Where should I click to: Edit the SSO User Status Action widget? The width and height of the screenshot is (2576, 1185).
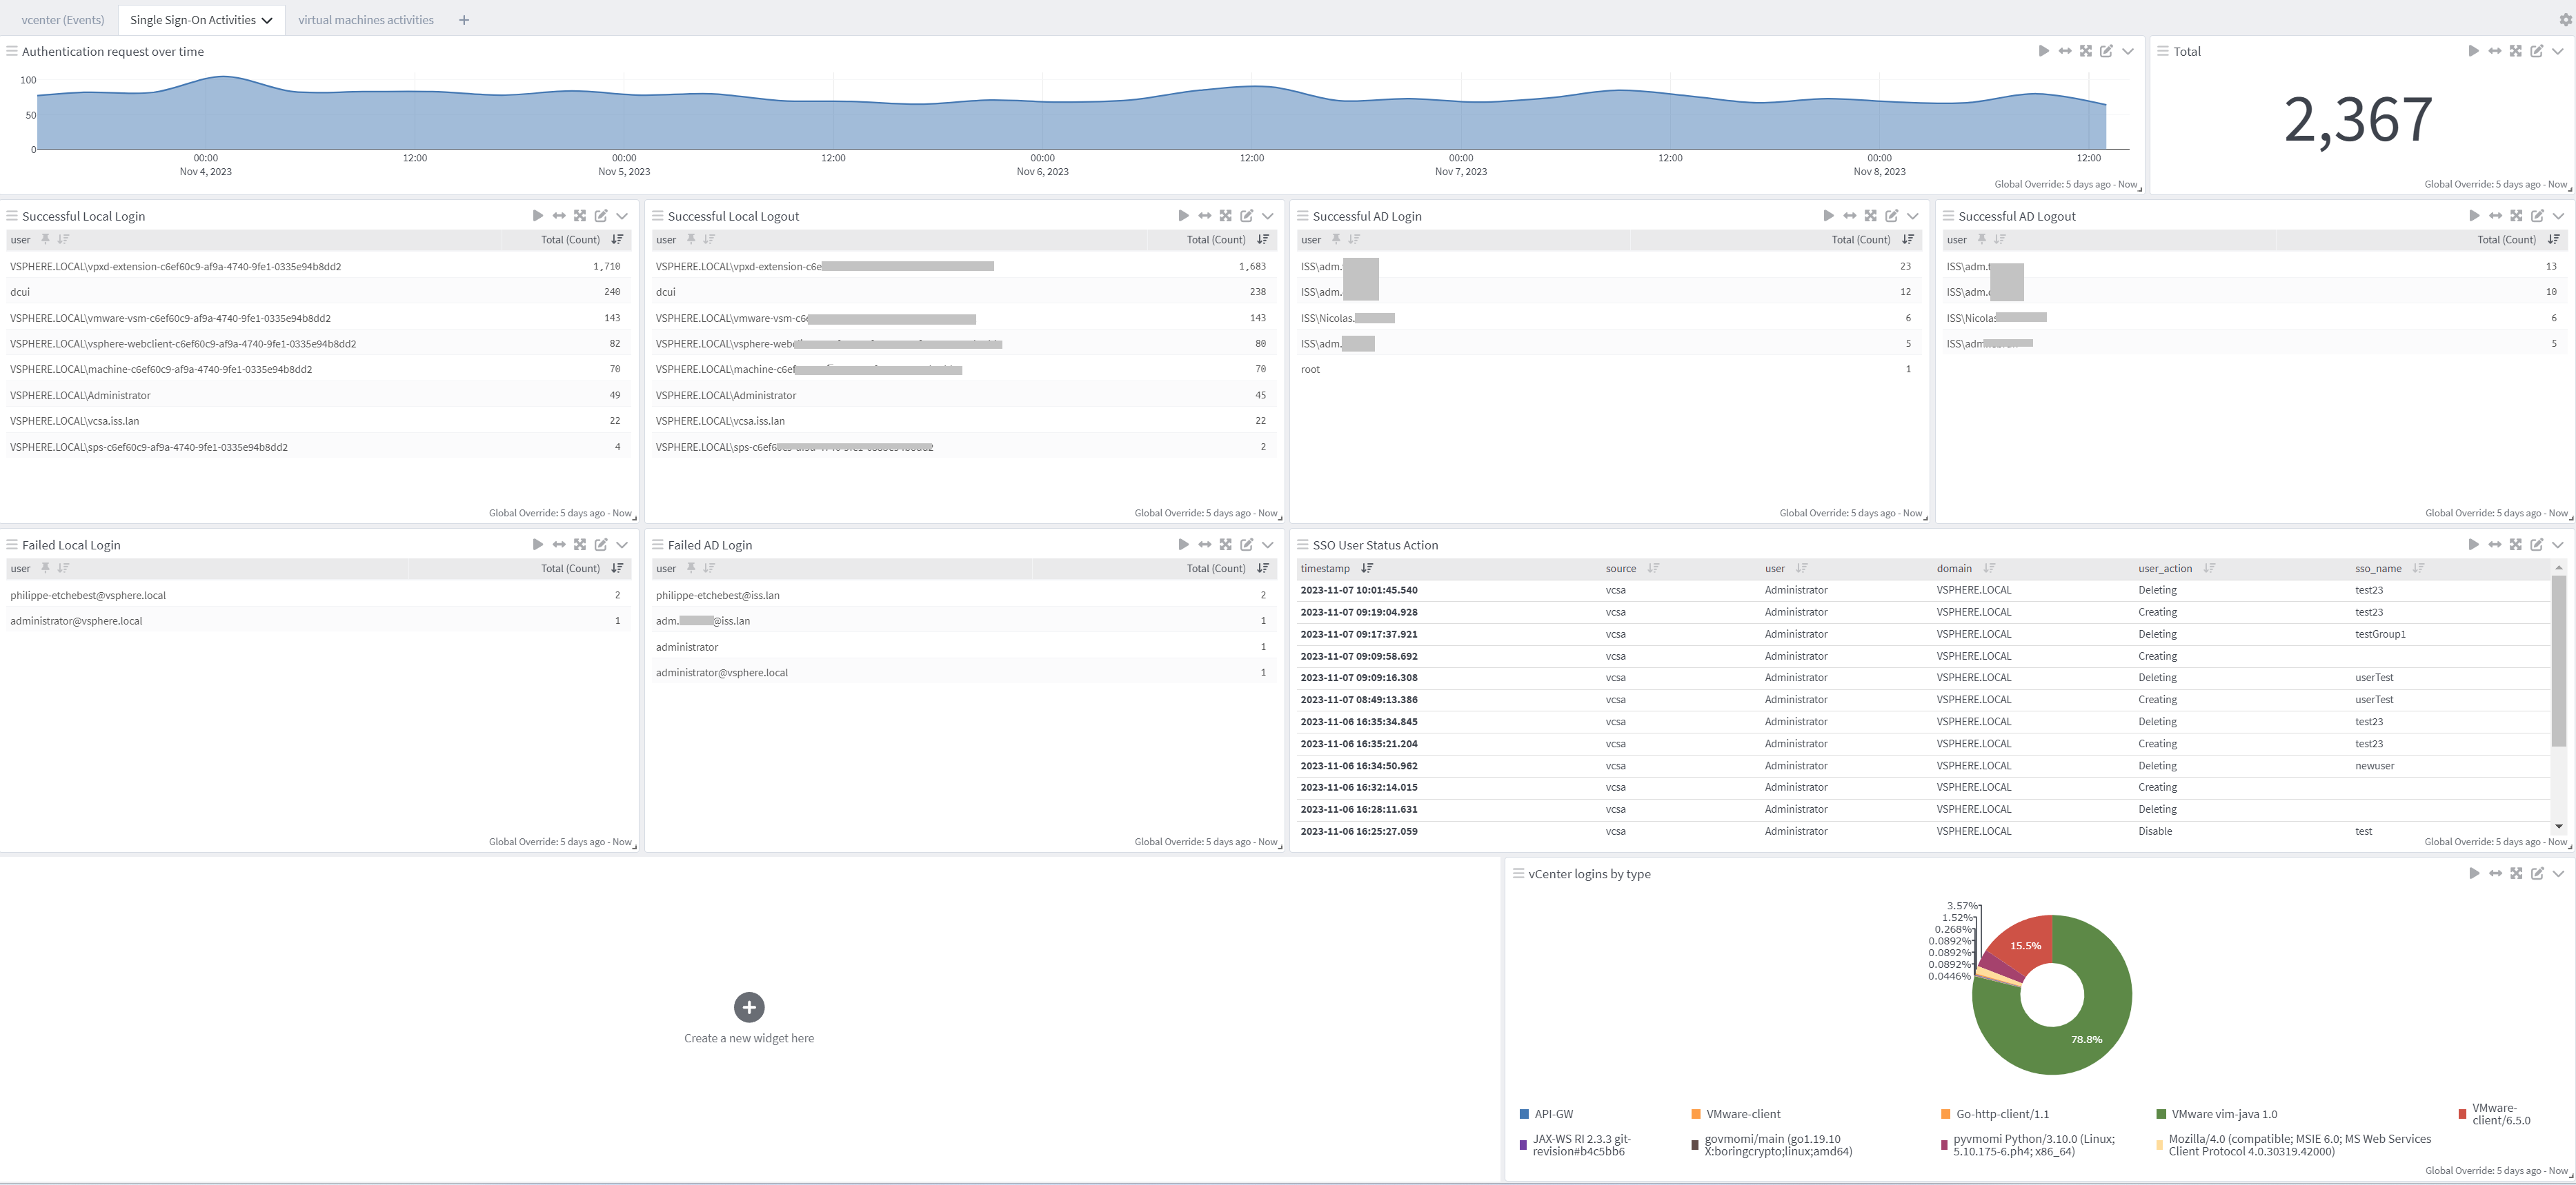[x=2538, y=545]
